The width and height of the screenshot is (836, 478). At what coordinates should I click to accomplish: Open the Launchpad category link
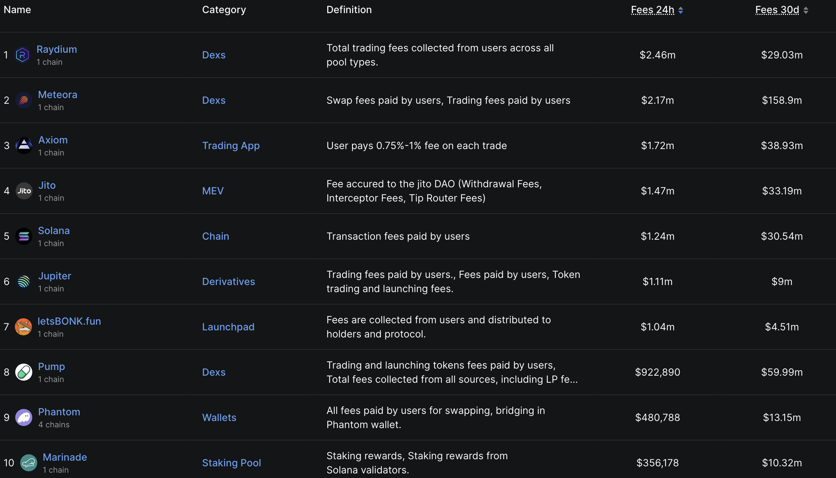tap(228, 327)
